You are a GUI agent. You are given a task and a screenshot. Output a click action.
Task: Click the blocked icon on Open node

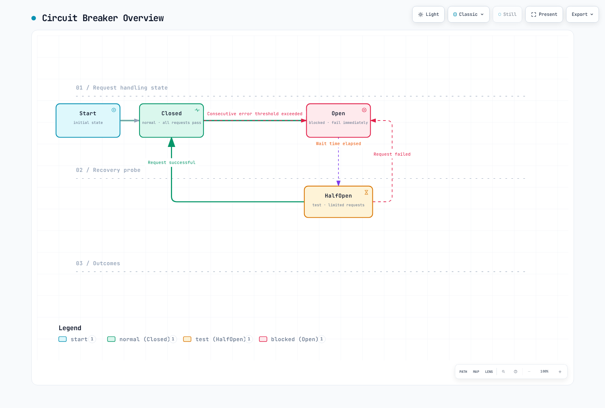[x=364, y=110]
